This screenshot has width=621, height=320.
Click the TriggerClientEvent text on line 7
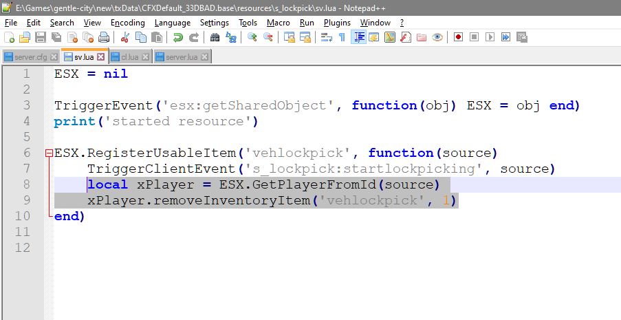[x=162, y=169]
